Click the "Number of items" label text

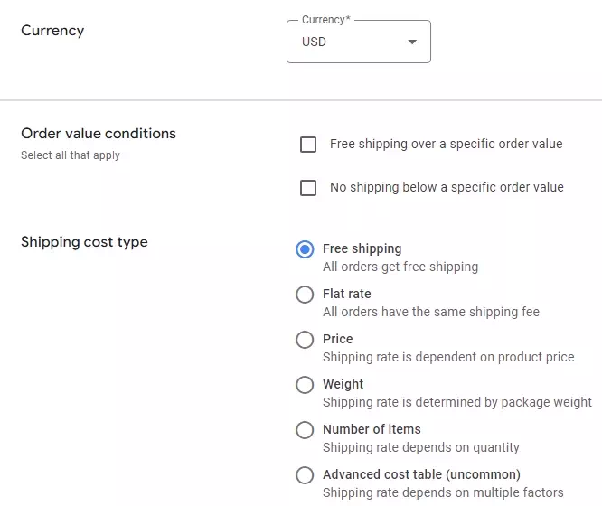[372, 429]
